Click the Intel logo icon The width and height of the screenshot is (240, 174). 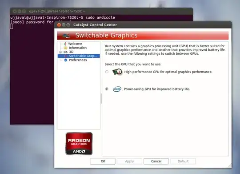(117, 89)
